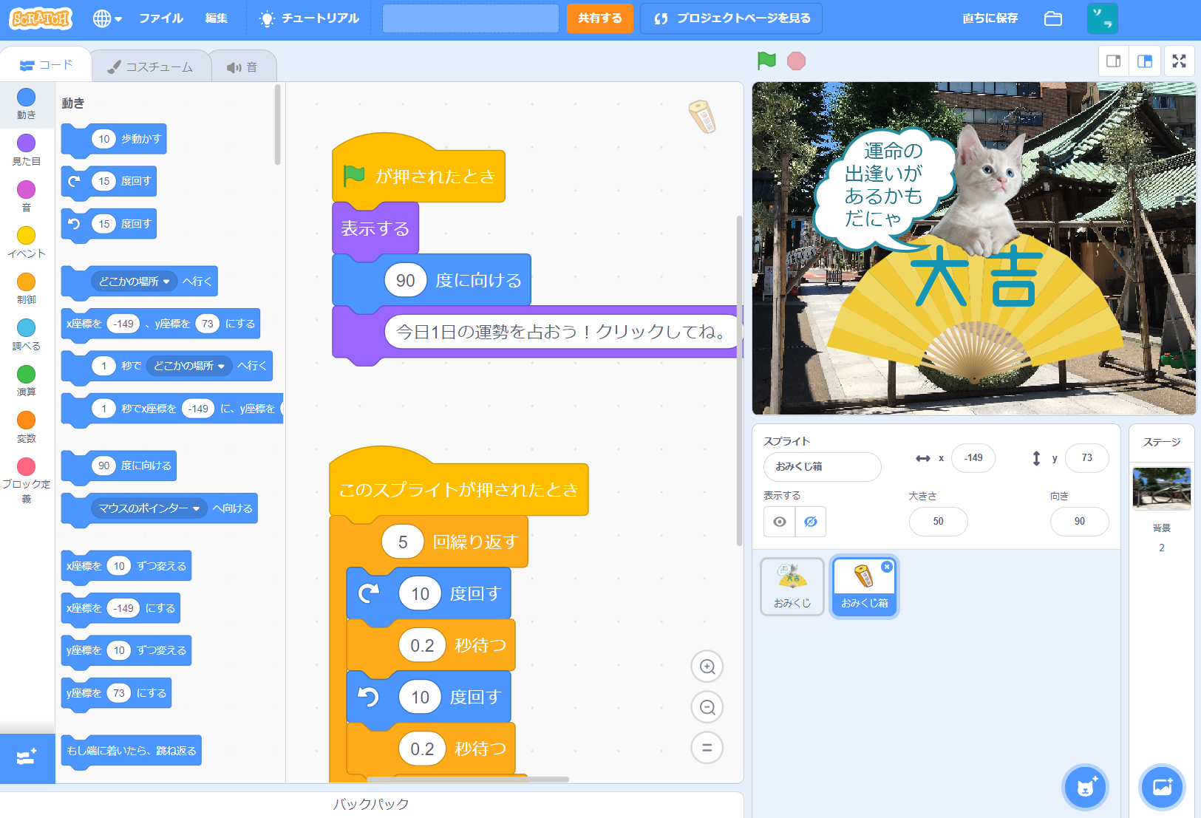Hide sprite using the crossed-eye icon
The image size is (1201, 818).
811,522
